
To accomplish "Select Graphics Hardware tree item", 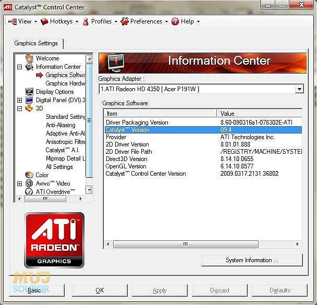I will pos(65,83).
